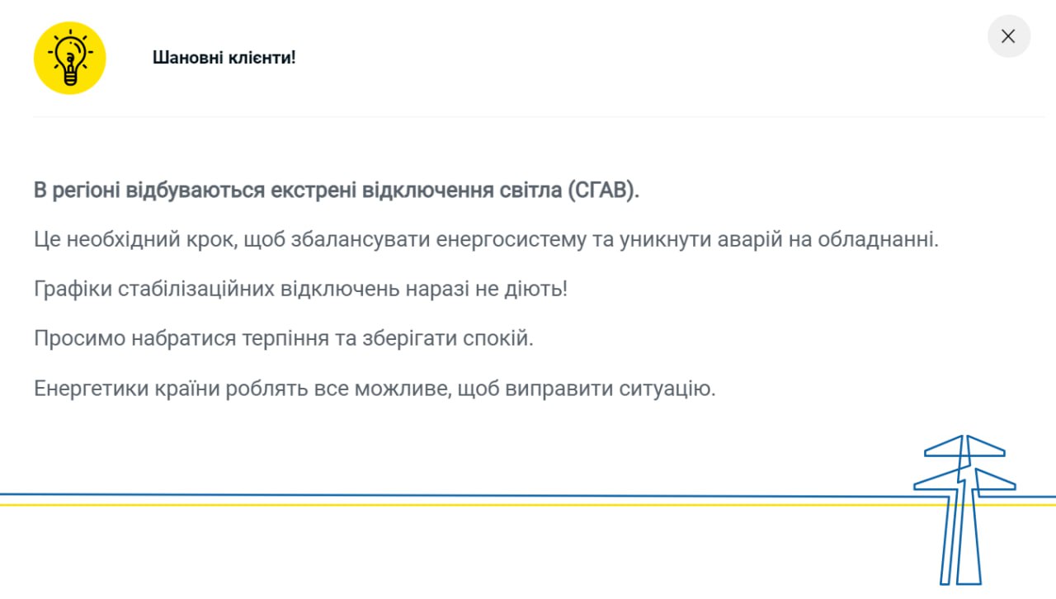Click the sentence starting with "Енергетики країни роблять"
The image size is (1056, 599).
click(x=375, y=389)
